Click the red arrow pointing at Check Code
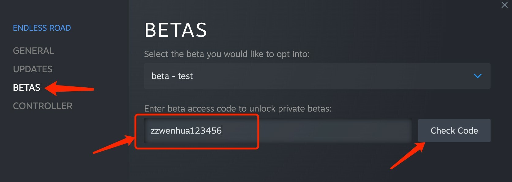This screenshot has width=512, height=182. [408, 156]
